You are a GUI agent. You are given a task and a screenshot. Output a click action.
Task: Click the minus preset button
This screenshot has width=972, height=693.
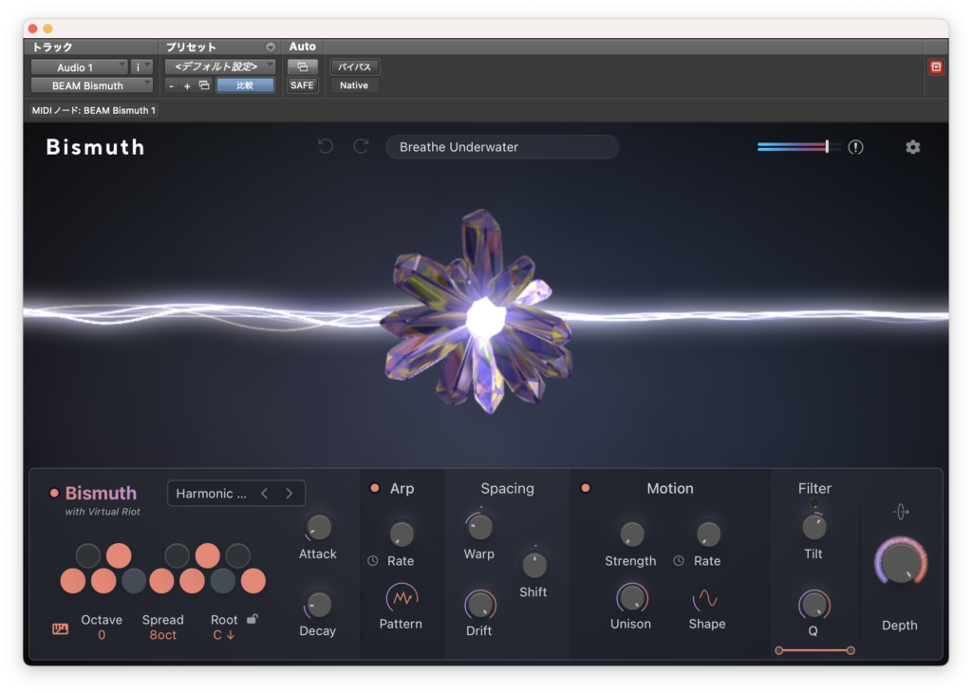(172, 85)
